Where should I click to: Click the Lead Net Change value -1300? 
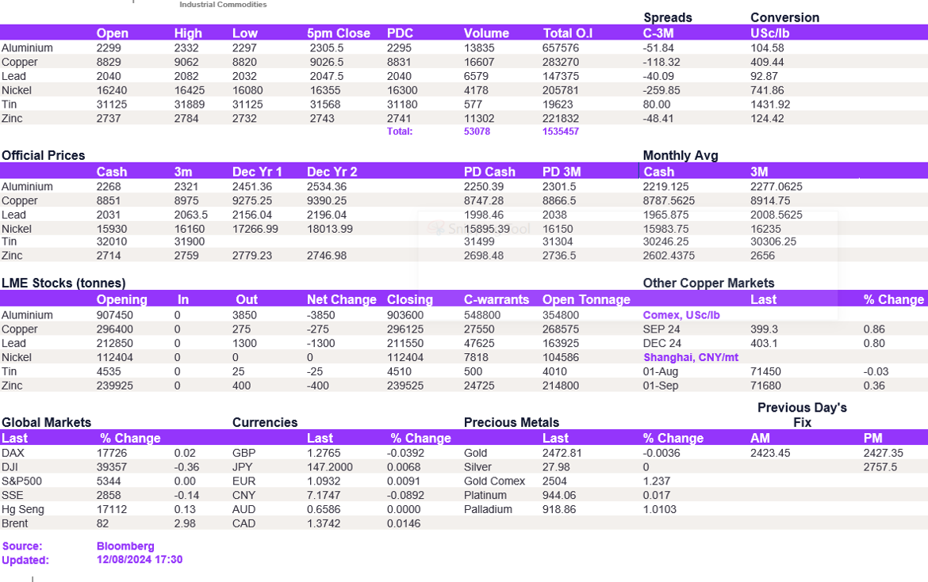coord(320,344)
